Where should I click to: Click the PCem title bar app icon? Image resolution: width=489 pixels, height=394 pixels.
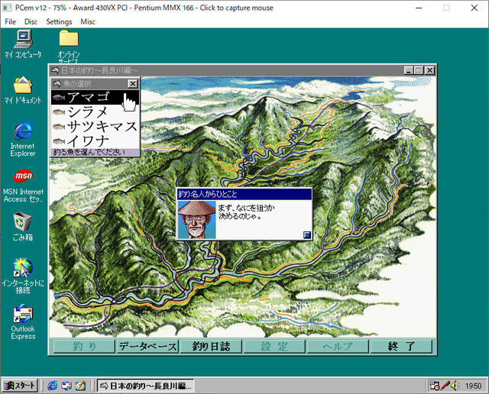coord(7,8)
